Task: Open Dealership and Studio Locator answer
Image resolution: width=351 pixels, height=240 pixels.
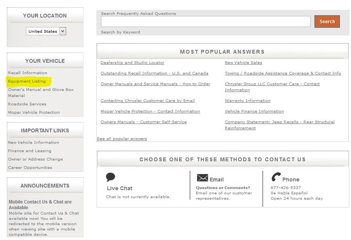Action: (132, 63)
